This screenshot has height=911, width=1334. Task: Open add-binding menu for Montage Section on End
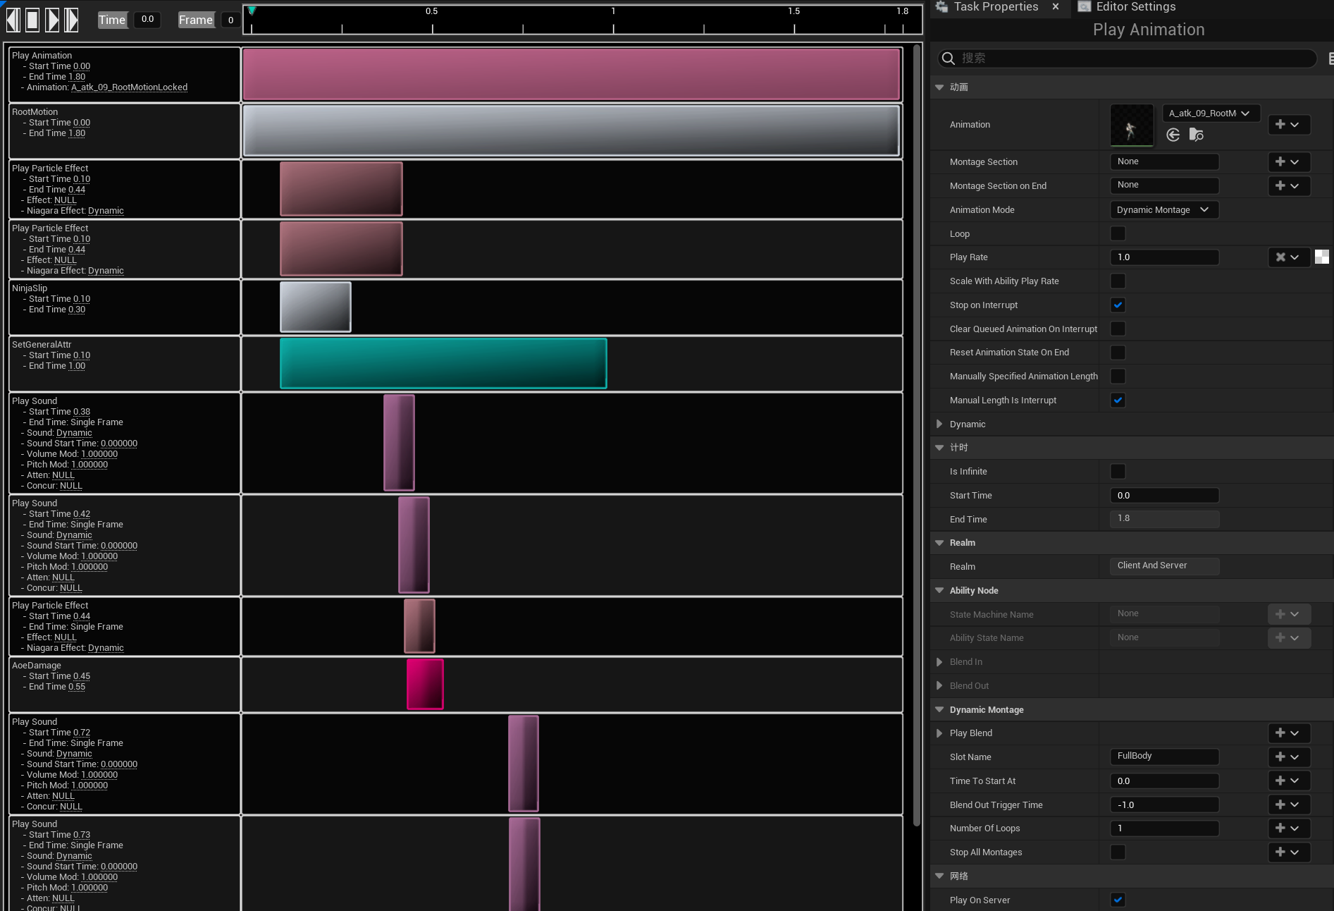tap(1289, 185)
